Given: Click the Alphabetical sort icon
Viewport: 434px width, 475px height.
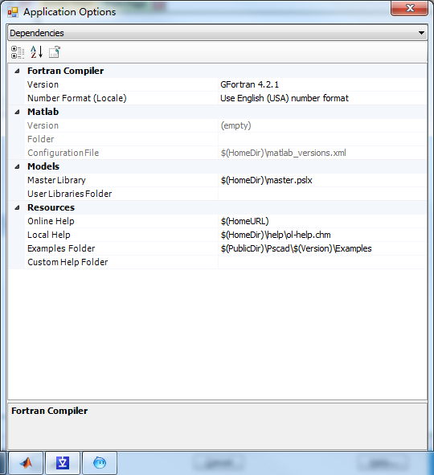Looking at the screenshot, I should point(37,52).
